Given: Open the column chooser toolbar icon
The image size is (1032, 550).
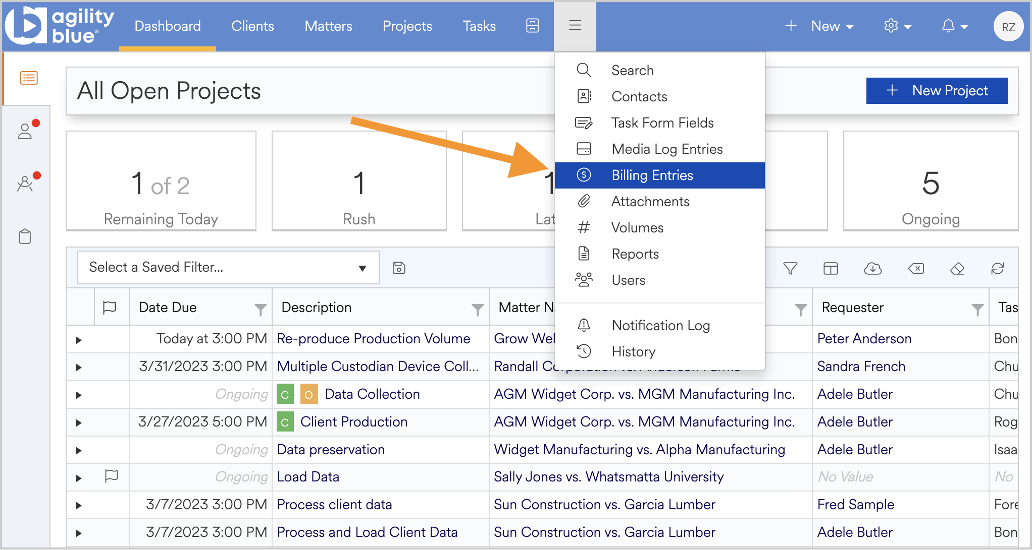Looking at the screenshot, I should pos(831,269).
